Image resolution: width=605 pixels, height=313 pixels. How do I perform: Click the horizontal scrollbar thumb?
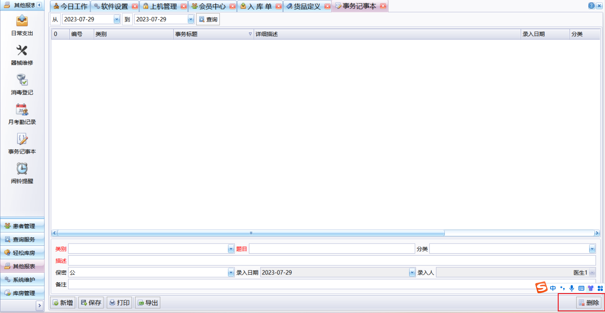[x=251, y=233]
